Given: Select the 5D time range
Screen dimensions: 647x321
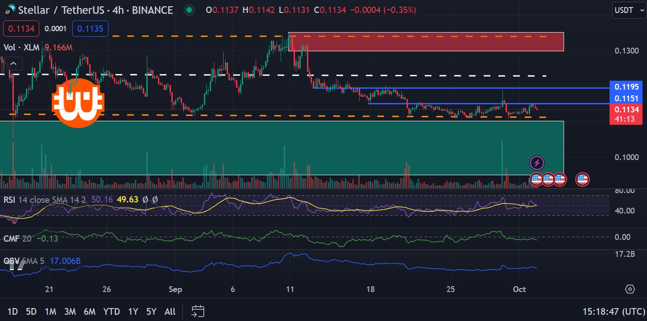Looking at the screenshot, I should tap(31, 312).
